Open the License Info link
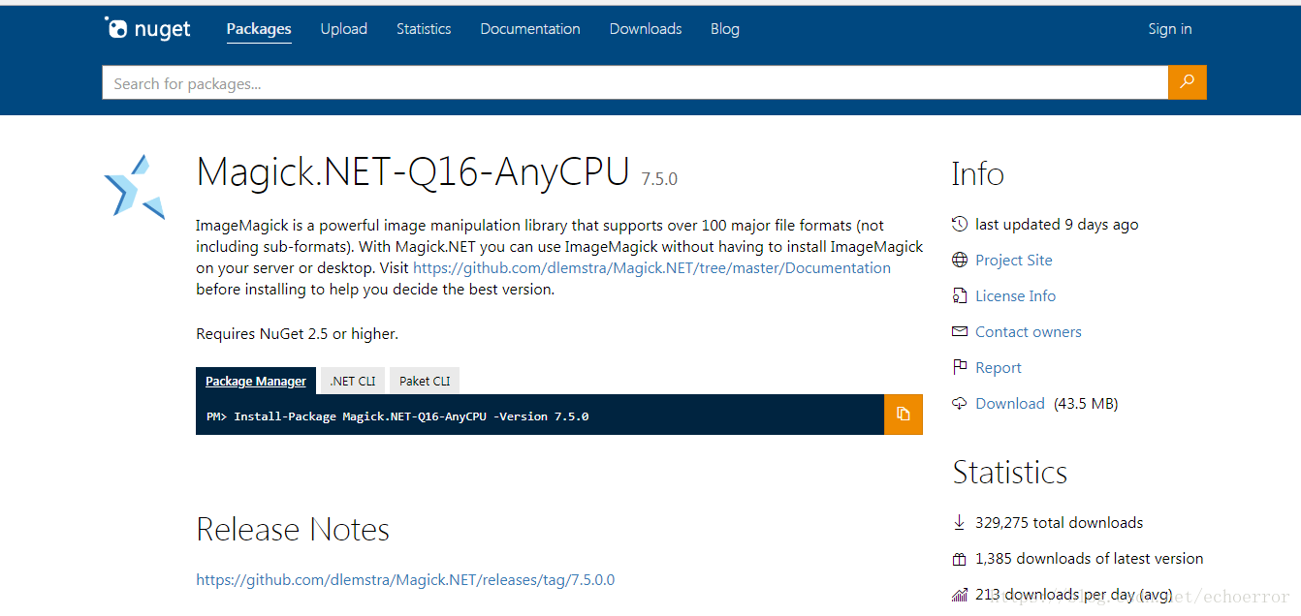 1015,295
